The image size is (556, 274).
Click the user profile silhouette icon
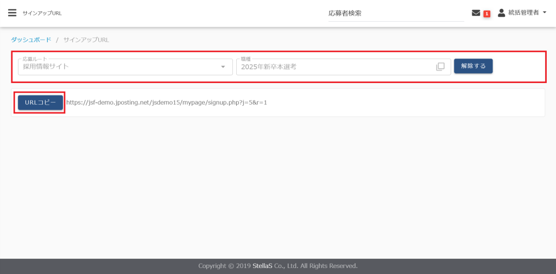501,12
